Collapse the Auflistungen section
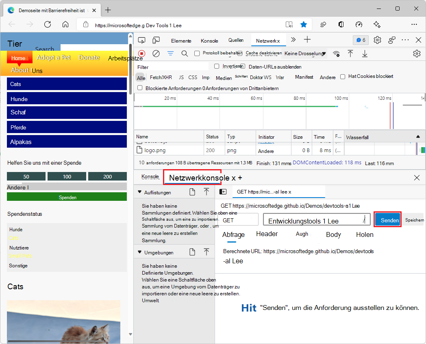Screen dimensions: 426x344 pos(140,192)
